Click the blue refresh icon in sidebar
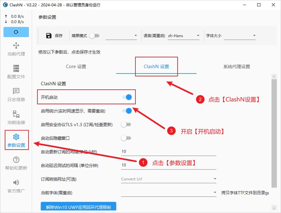Image resolution: width=281 pixels, height=213 pixels. pos(16,32)
